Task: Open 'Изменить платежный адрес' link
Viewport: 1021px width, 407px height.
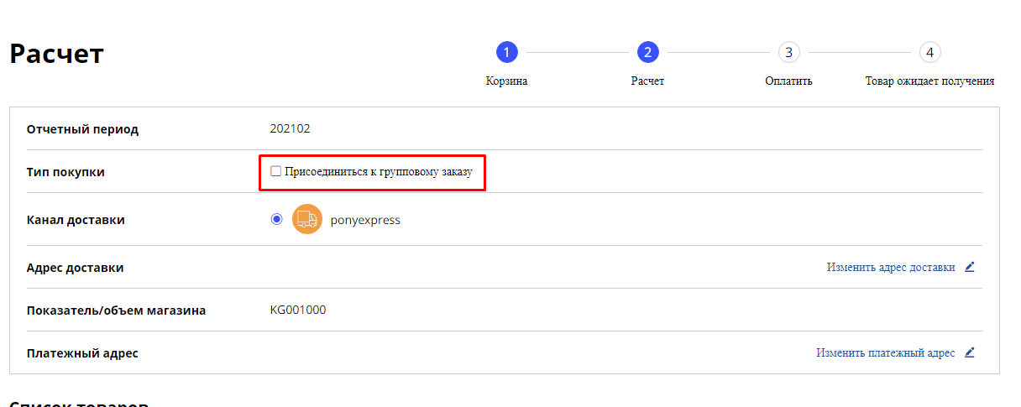Action: coord(885,353)
